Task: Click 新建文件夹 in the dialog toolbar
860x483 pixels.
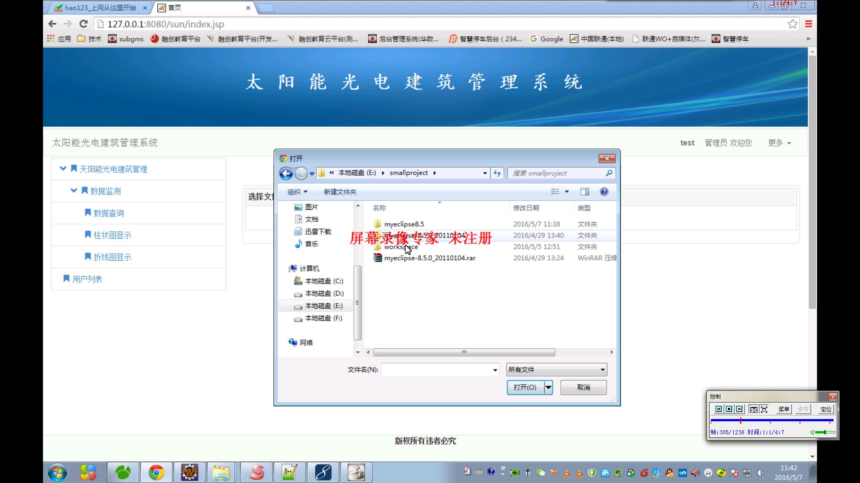Action: pyautogui.click(x=340, y=192)
